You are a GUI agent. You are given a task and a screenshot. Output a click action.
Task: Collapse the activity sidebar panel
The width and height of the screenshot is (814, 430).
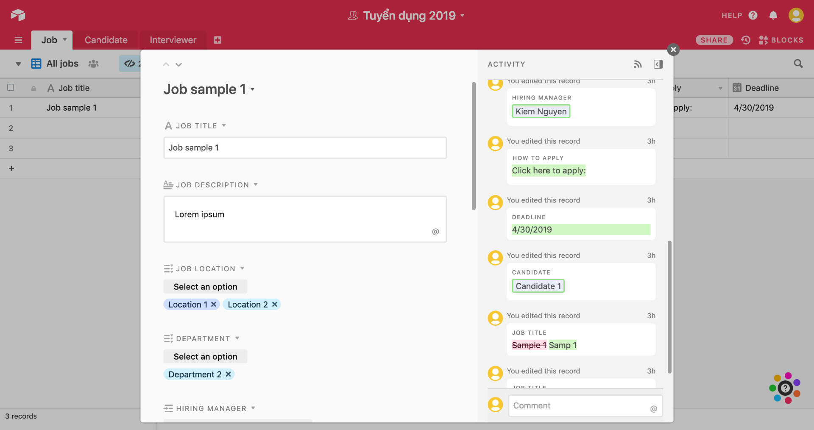click(658, 64)
